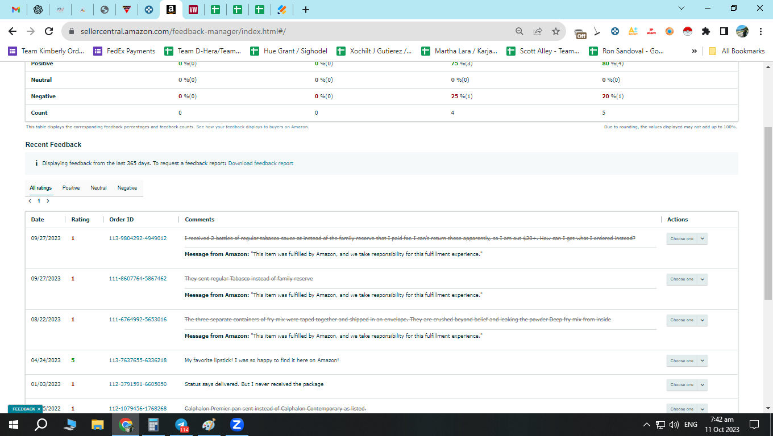Open the search tabs dropdown arrow

click(682, 8)
